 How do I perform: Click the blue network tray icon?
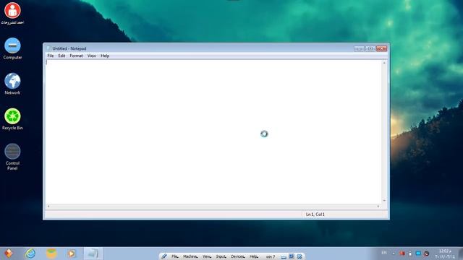tap(418, 253)
